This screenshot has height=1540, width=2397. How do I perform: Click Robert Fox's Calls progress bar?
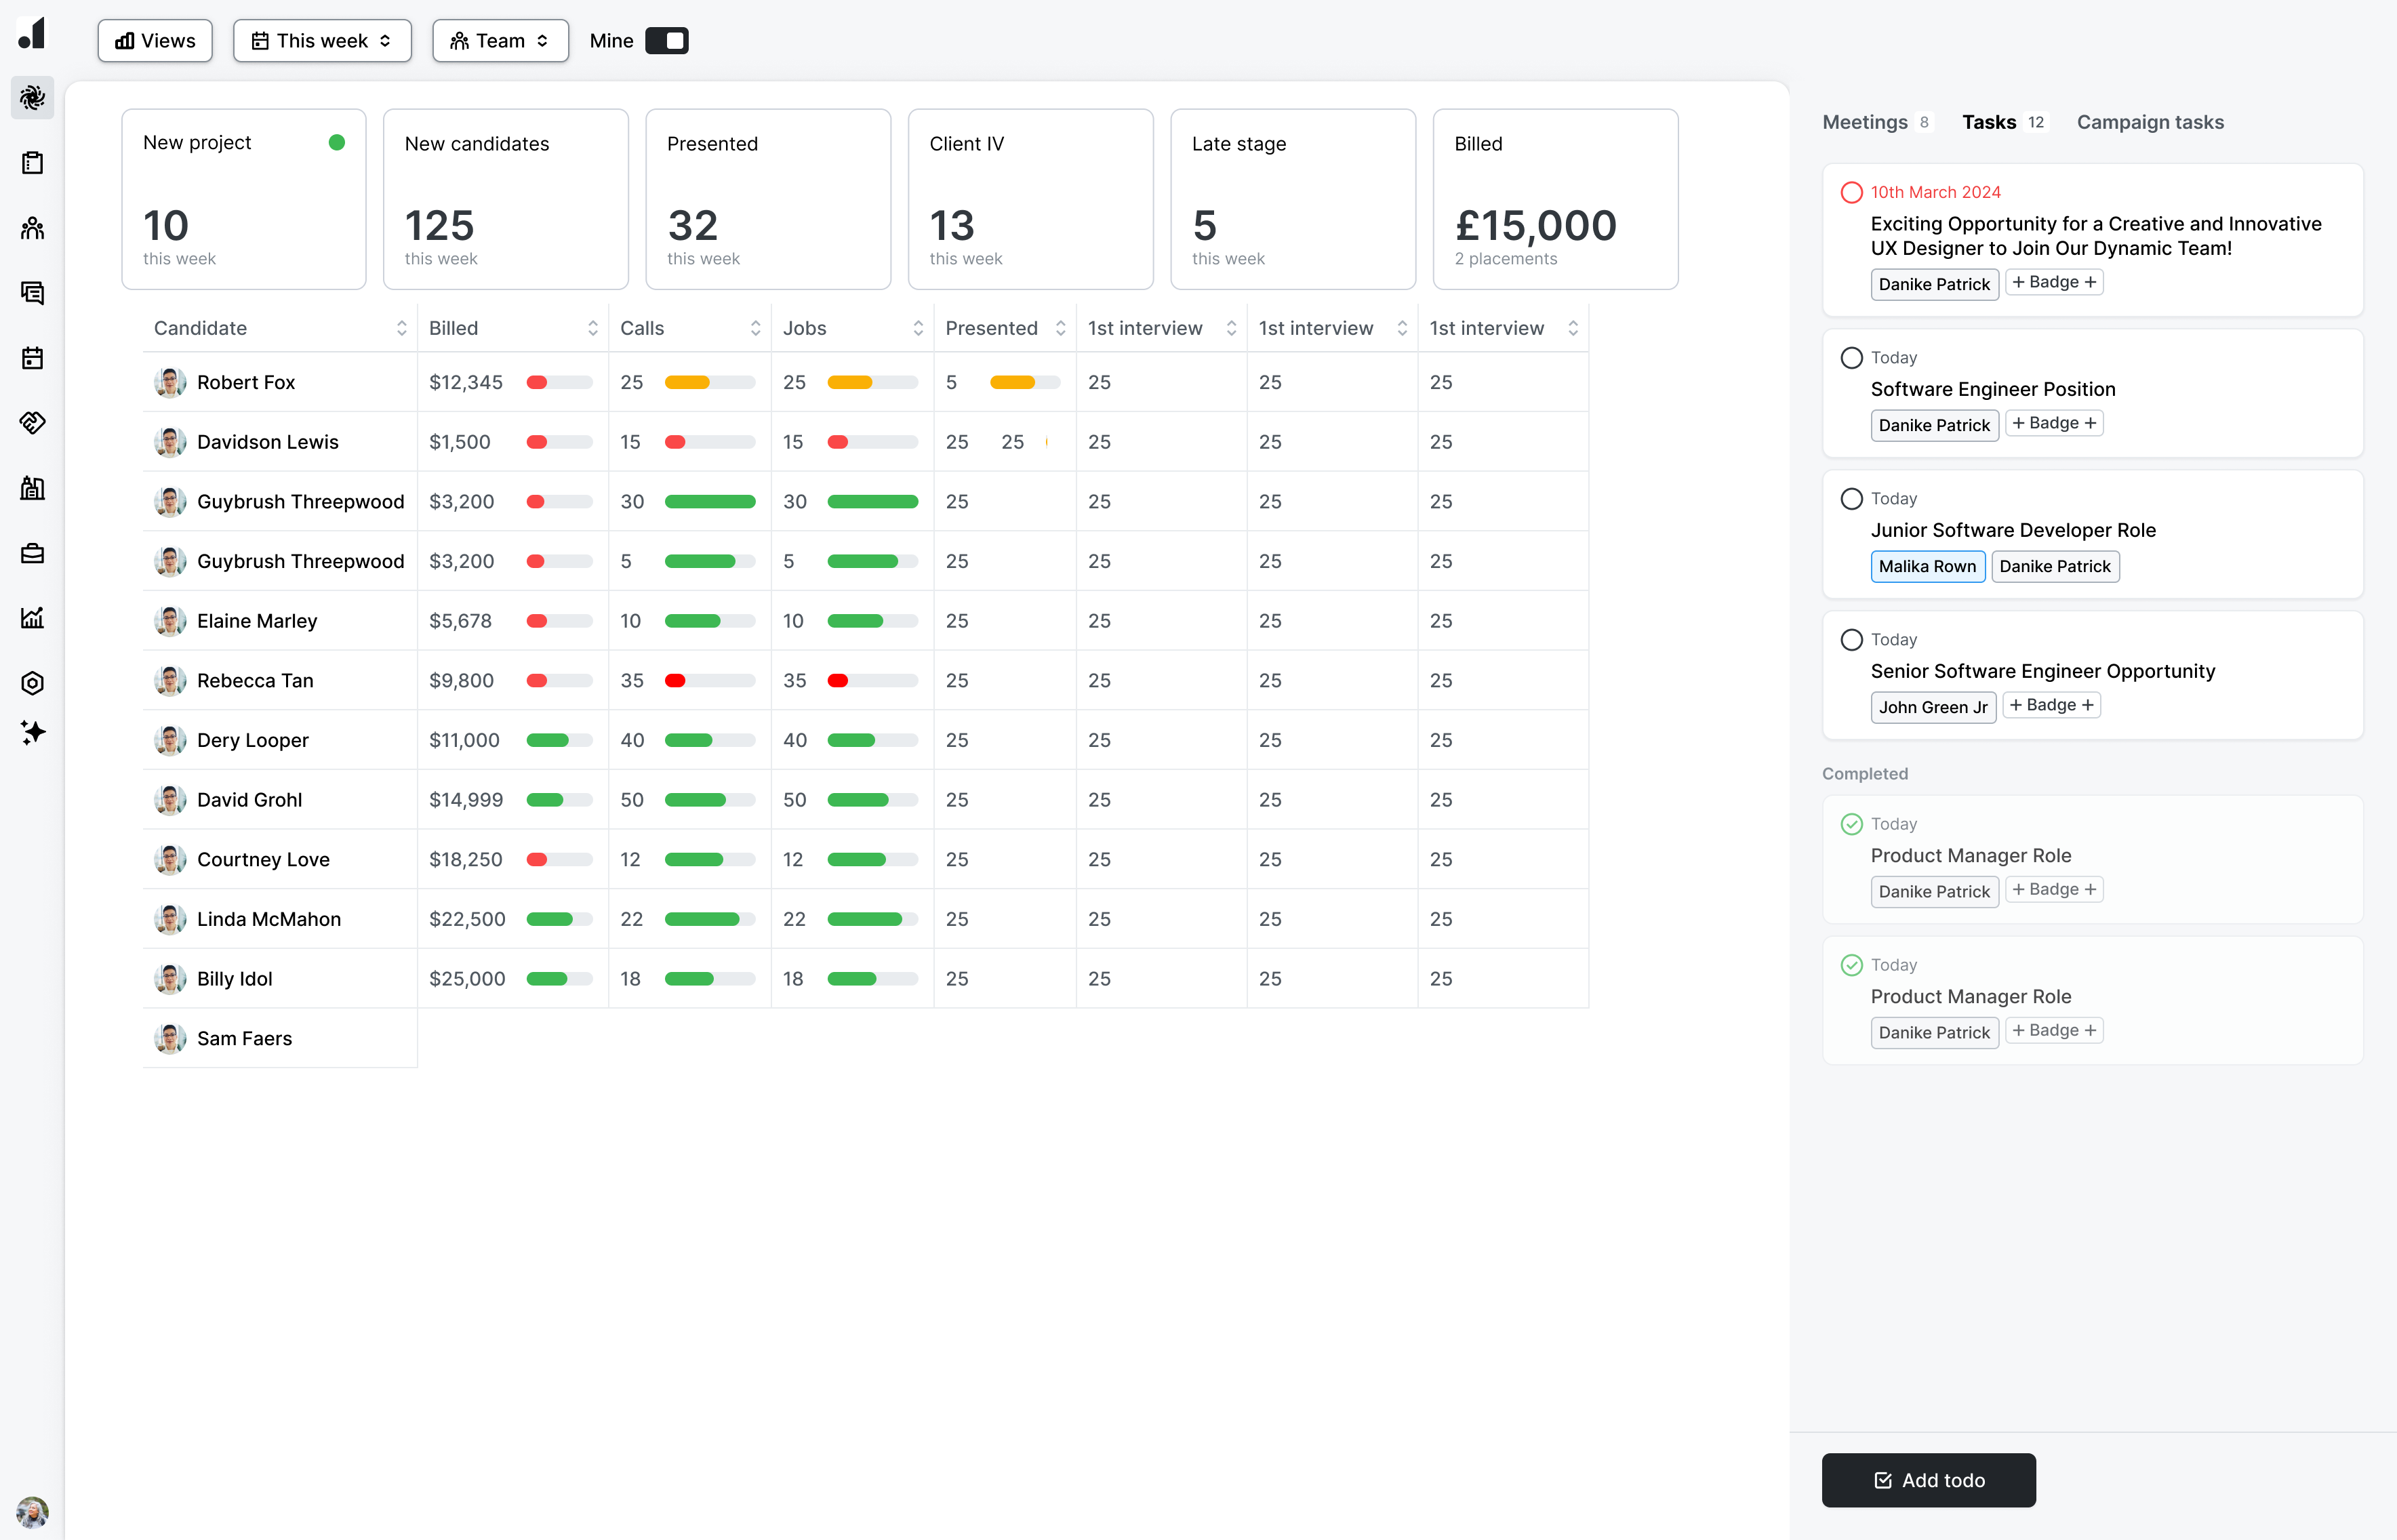click(x=709, y=382)
